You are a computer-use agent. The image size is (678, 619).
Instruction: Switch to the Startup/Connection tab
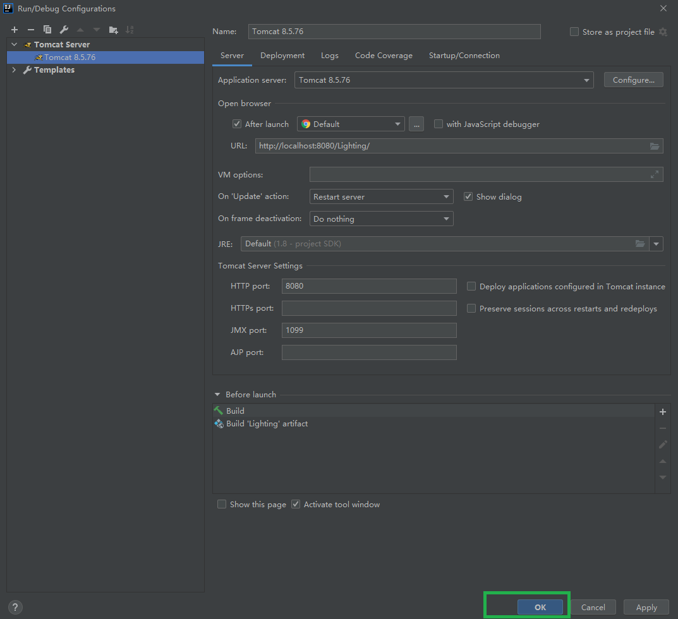(x=464, y=56)
